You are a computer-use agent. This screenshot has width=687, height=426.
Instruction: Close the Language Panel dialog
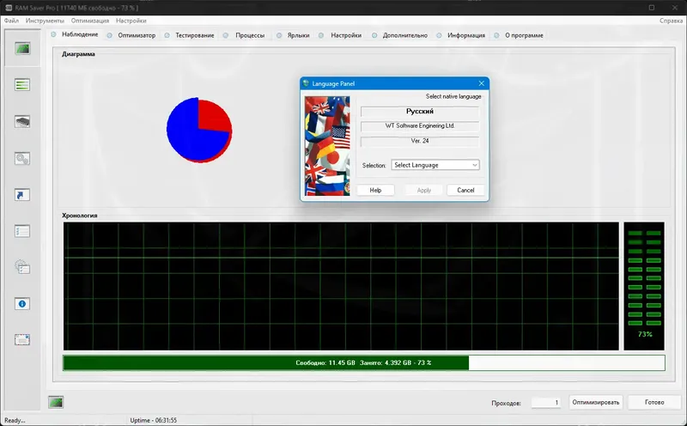point(481,83)
